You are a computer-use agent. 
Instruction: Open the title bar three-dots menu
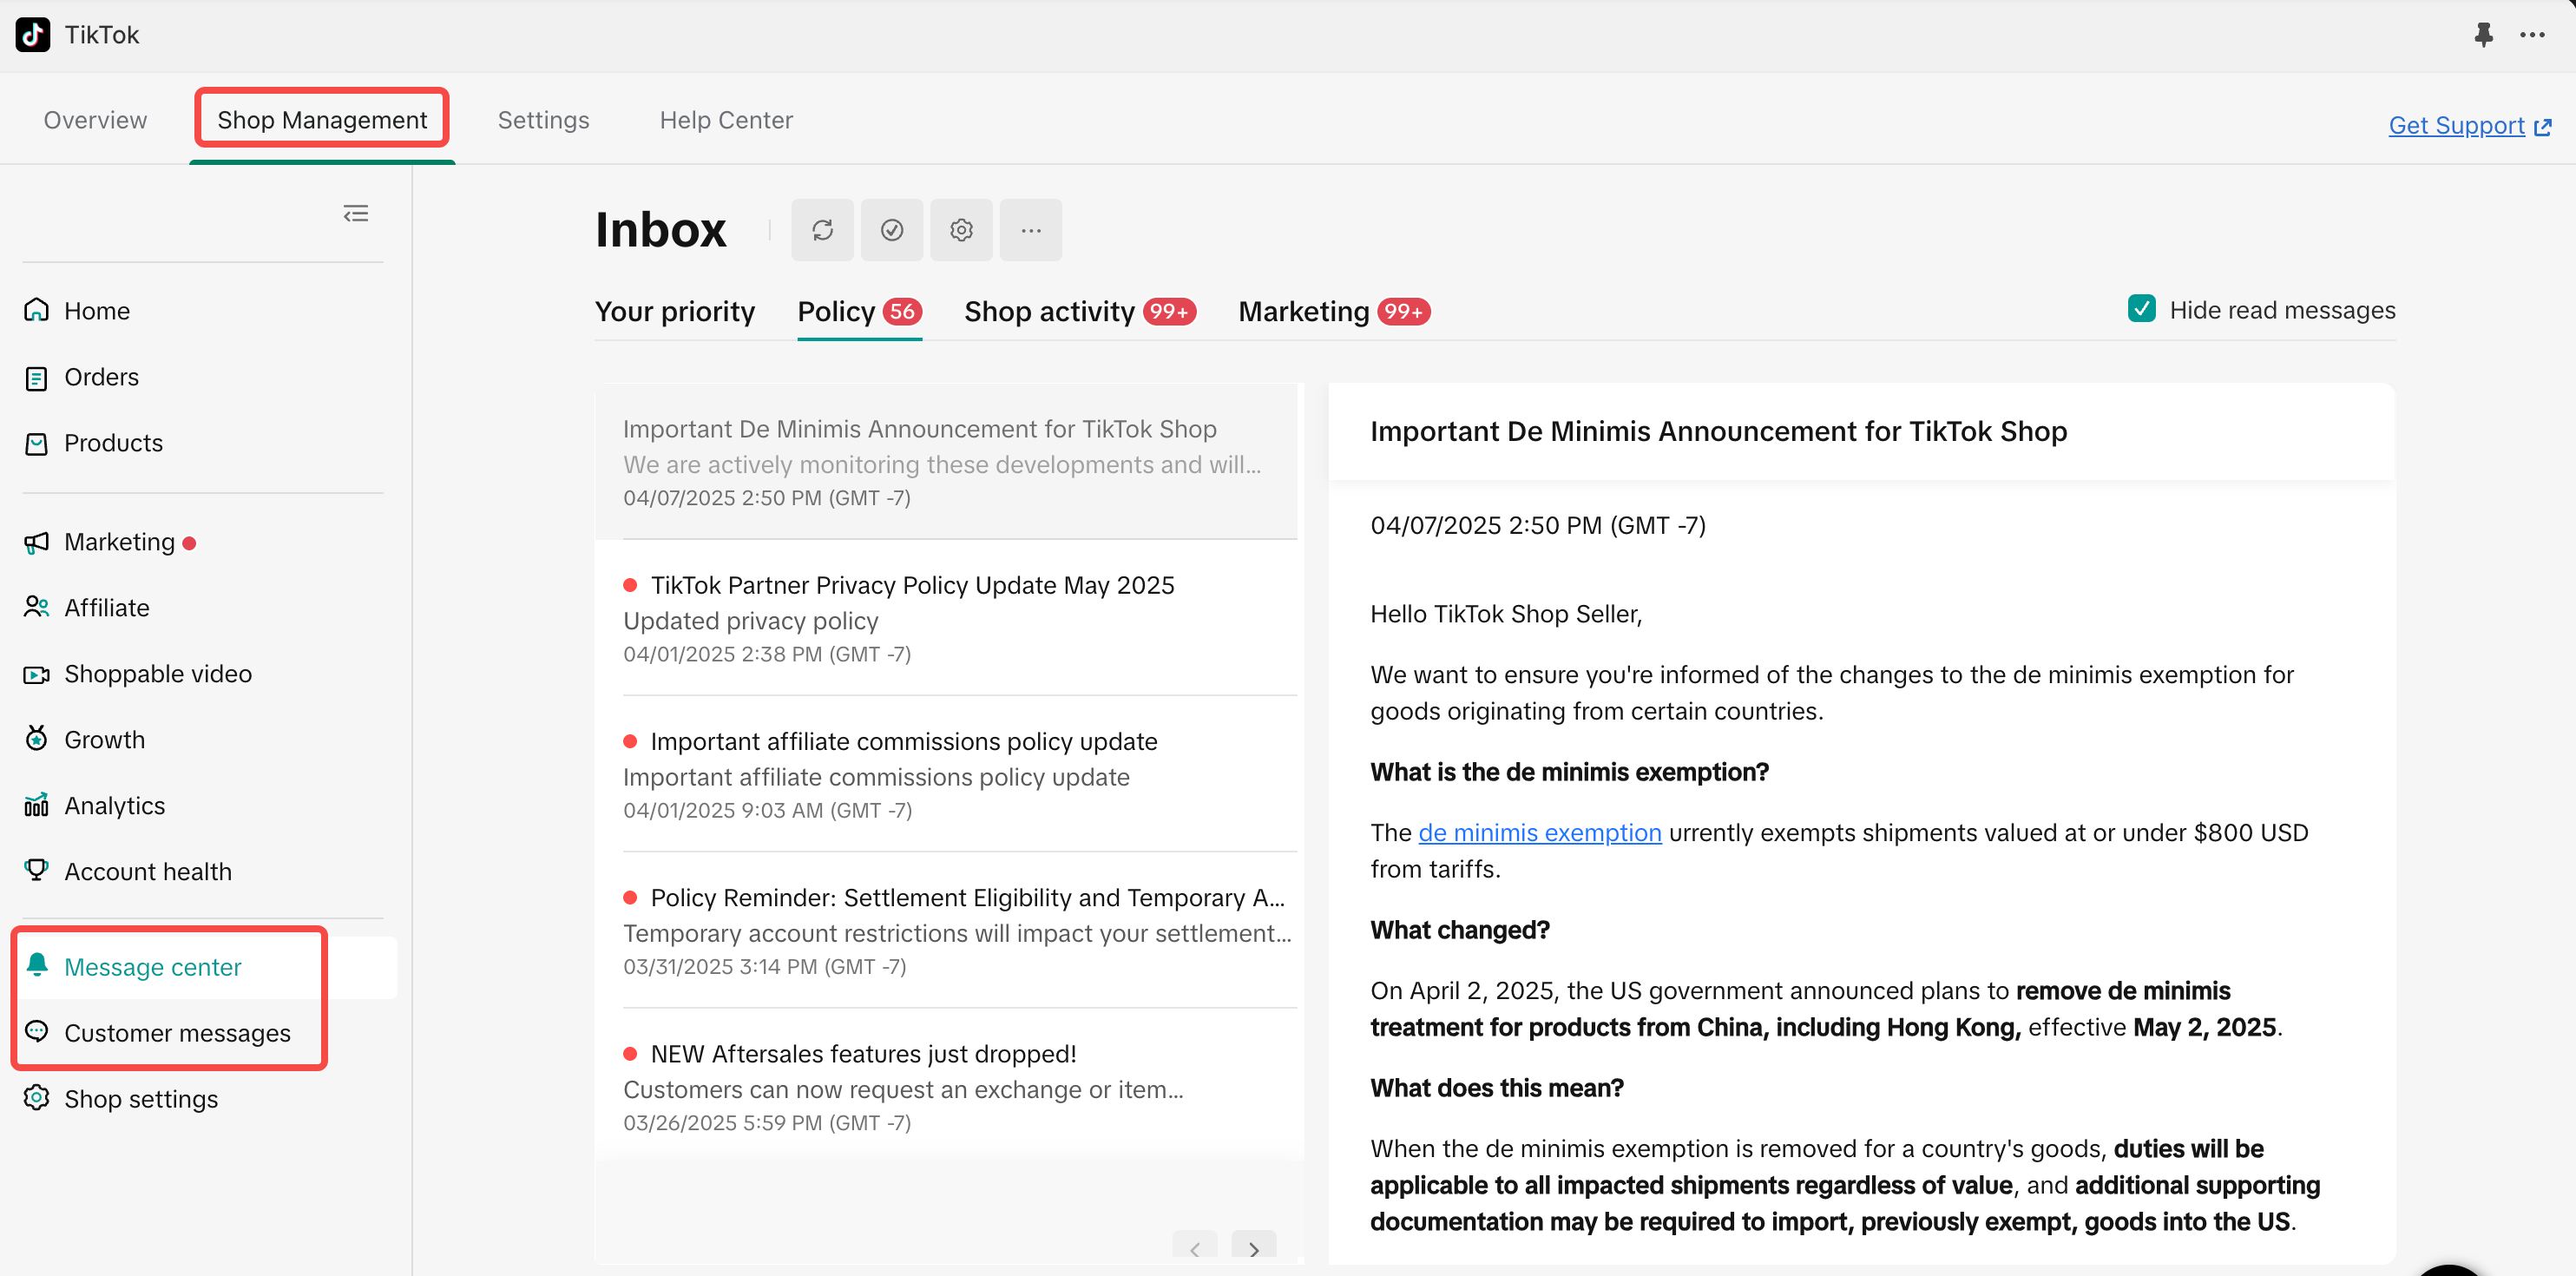pos(2532,35)
